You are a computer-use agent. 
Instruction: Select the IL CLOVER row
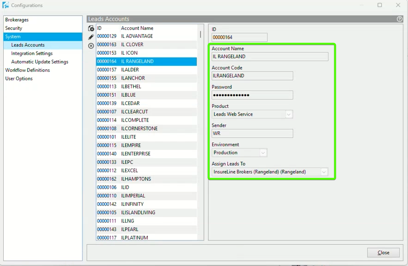point(146,44)
